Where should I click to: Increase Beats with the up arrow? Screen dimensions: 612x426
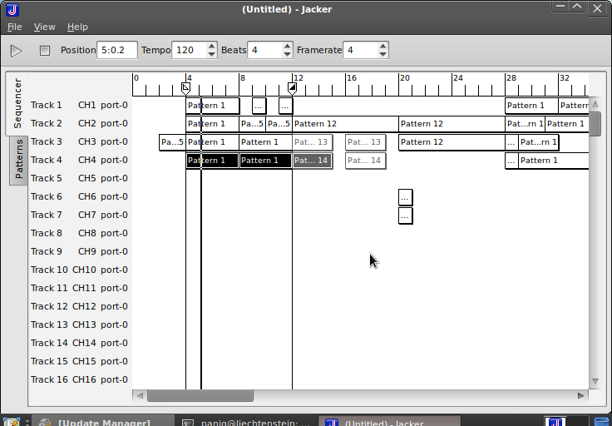(x=287, y=46)
